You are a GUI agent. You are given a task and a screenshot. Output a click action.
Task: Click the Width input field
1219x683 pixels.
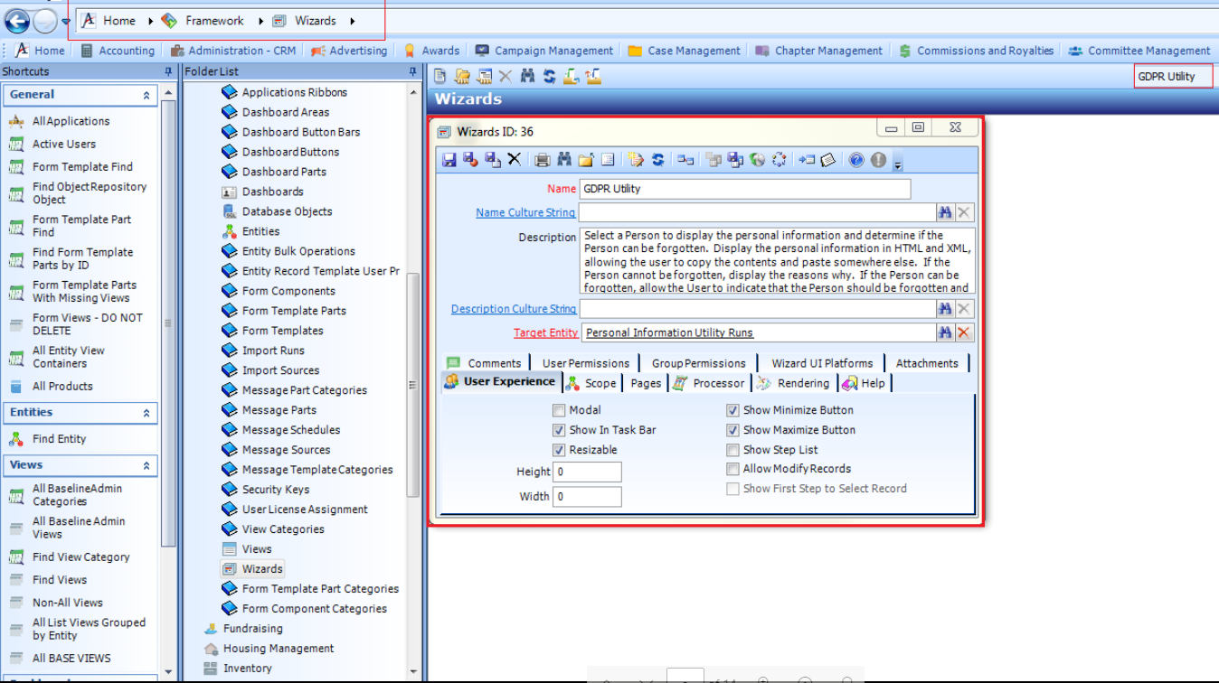[x=587, y=496]
